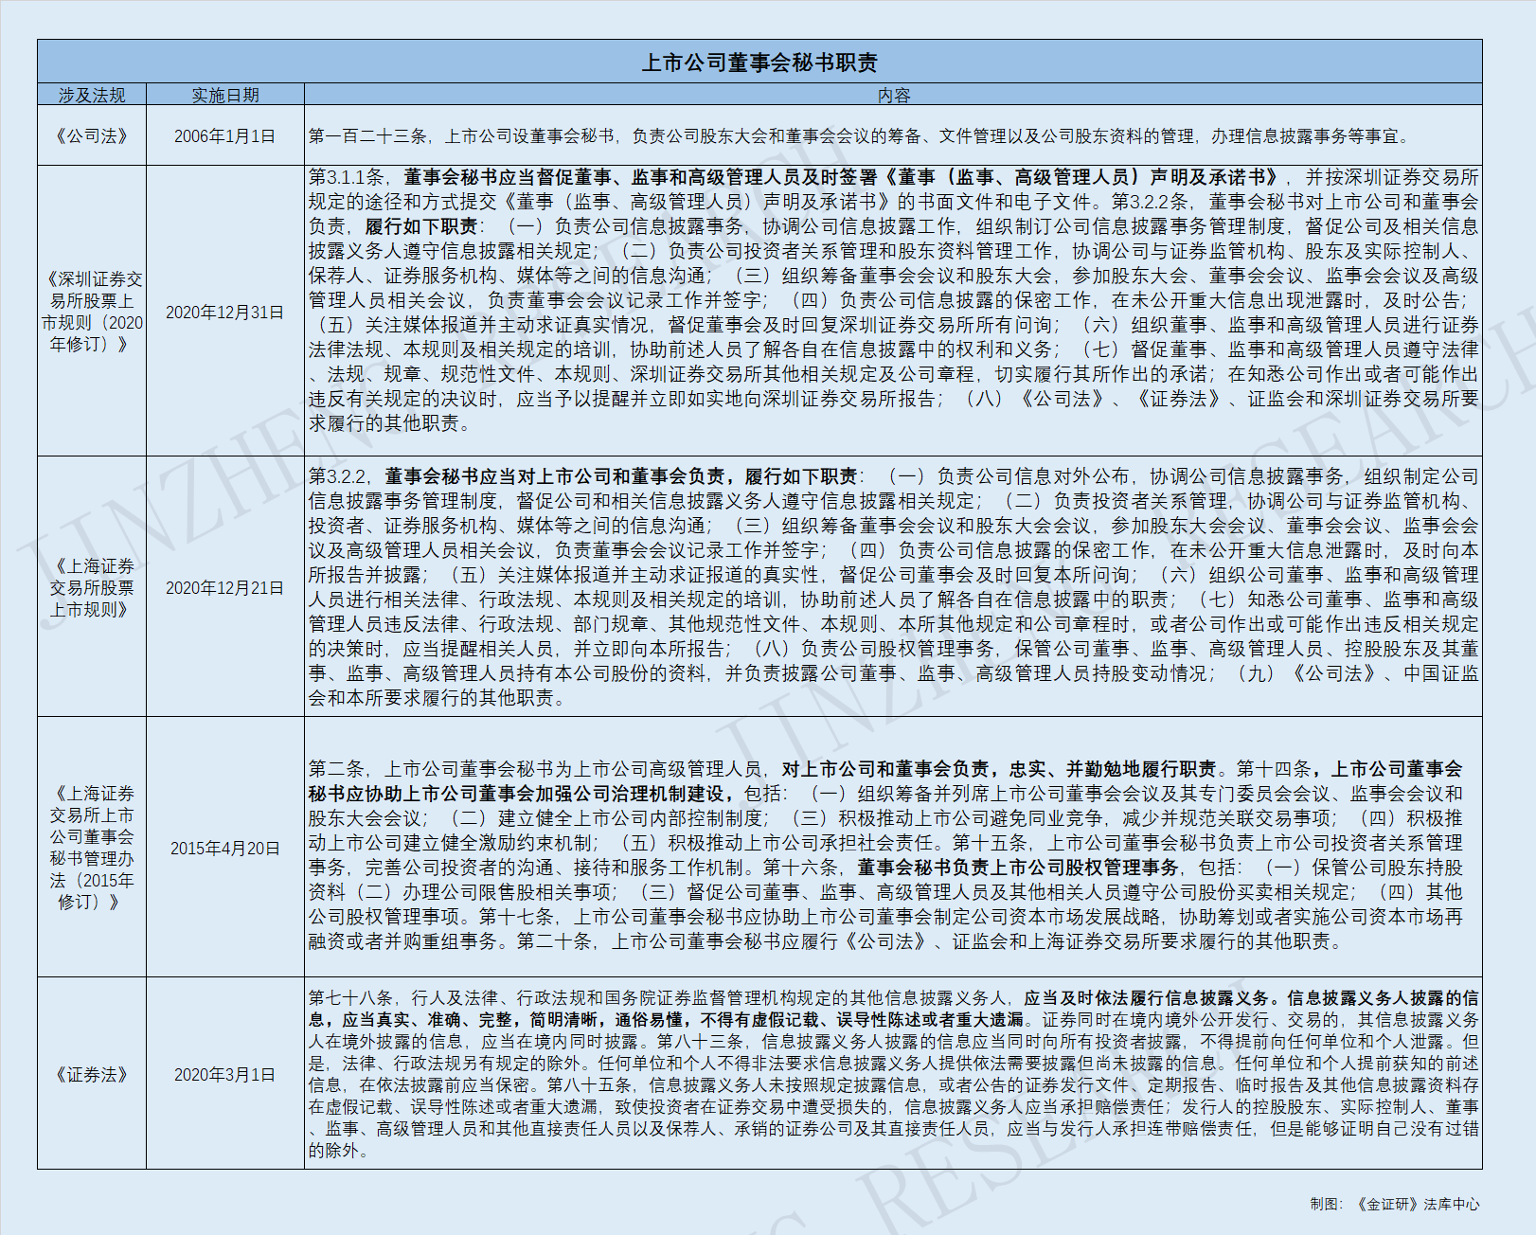1536x1235 pixels.
Task: Click the 《上海证券交易所股票上市规则》 cell
Action: 92,587
